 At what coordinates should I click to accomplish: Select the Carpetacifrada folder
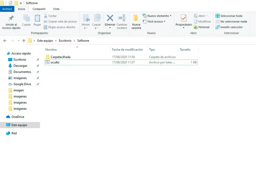pos(121,57)
